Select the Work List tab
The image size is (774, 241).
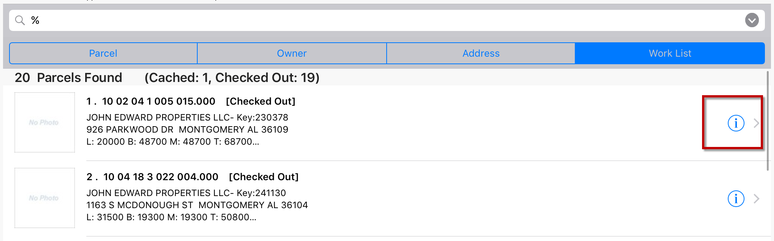[670, 53]
